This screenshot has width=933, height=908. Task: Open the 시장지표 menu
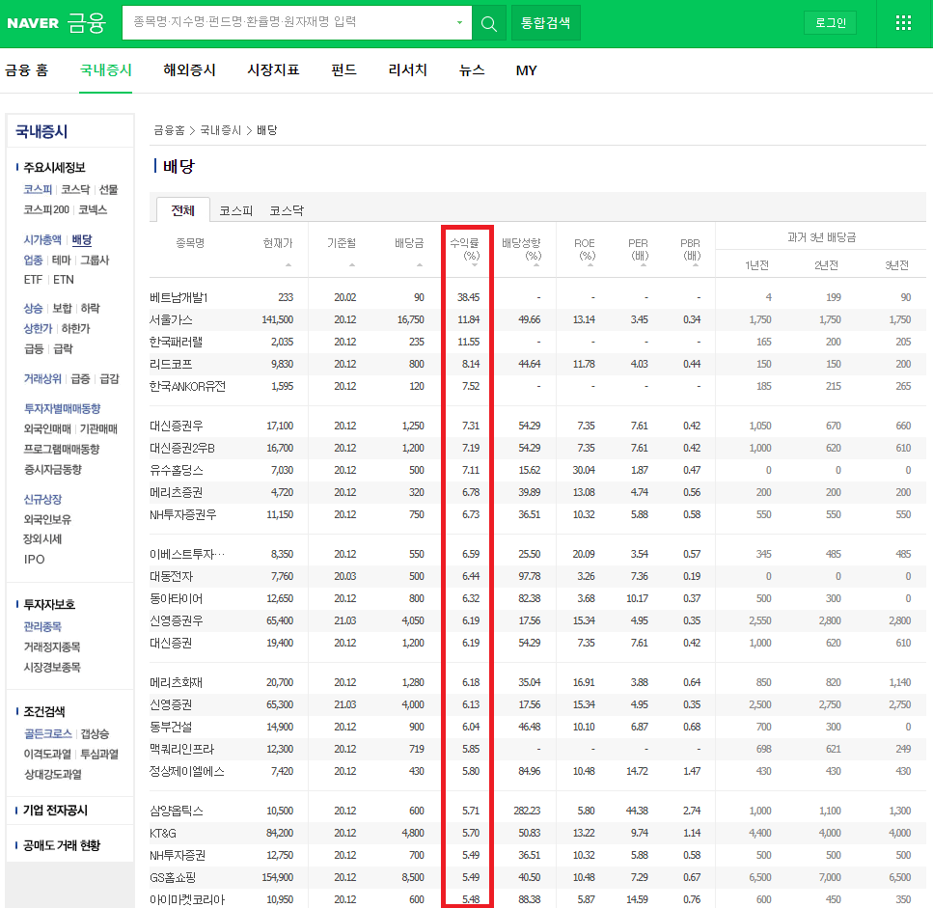pyautogui.click(x=273, y=70)
